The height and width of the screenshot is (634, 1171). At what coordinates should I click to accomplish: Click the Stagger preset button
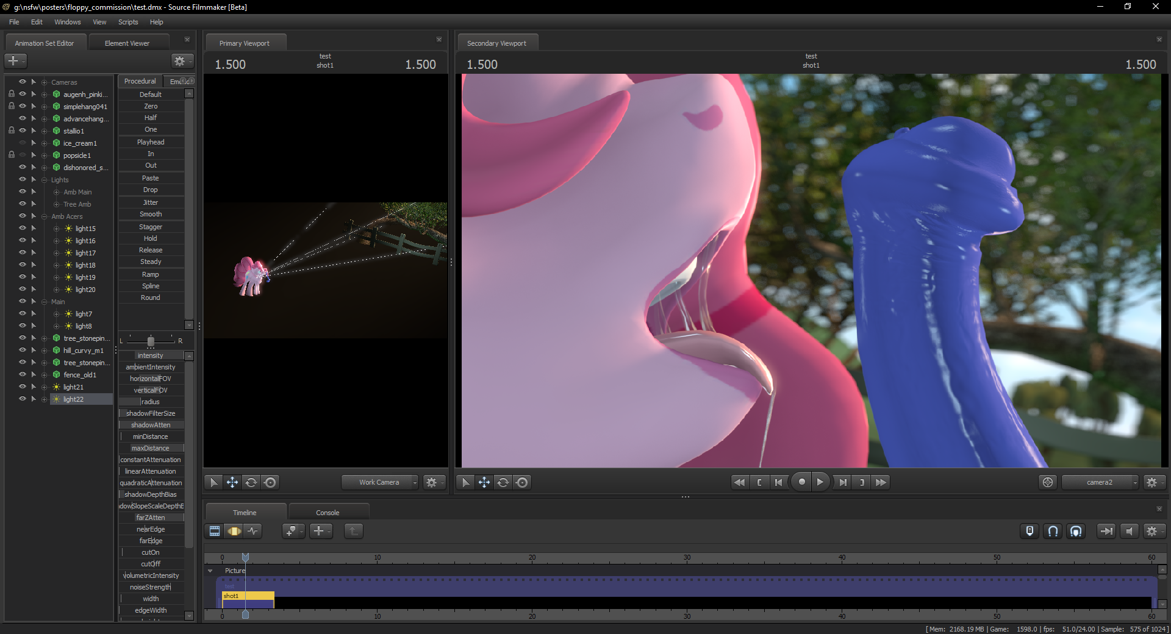coord(151,227)
